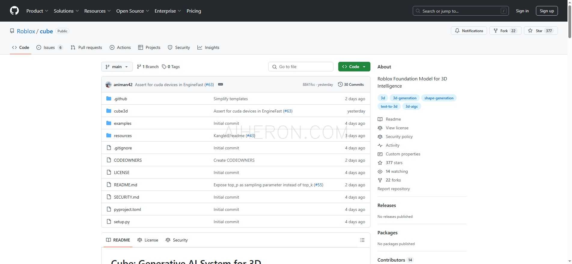Open the animan42 avatar
Image resolution: width=572 pixels, height=264 pixels.
[x=108, y=85]
